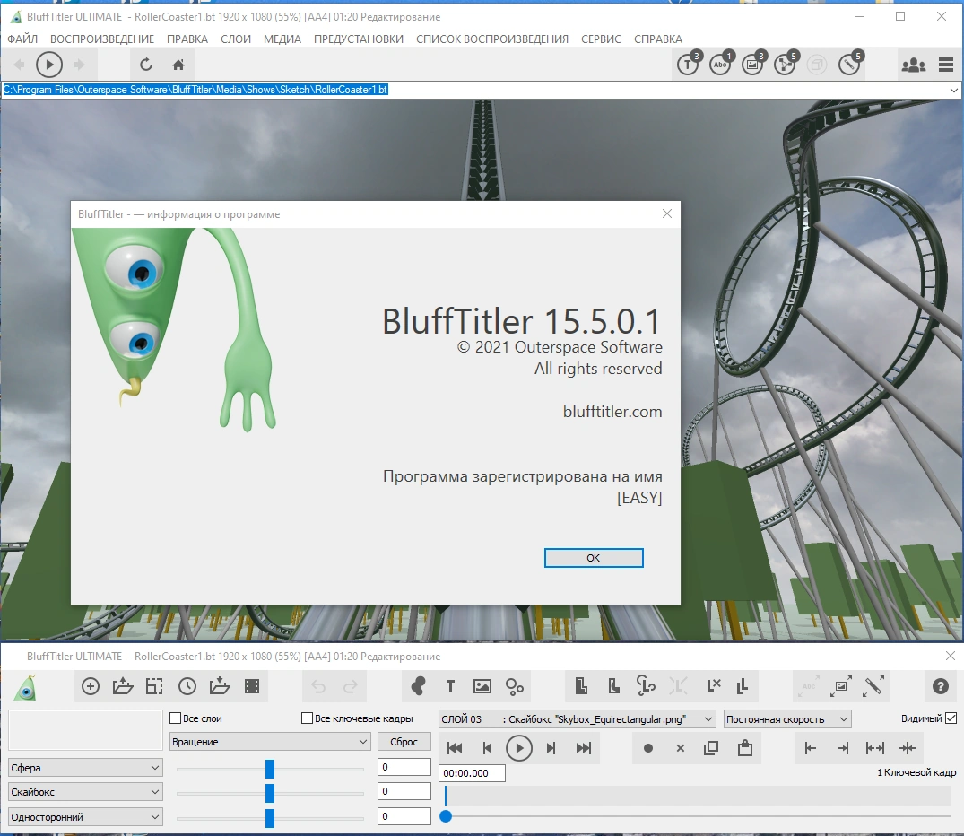Image resolution: width=964 pixels, height=836 pixels.
Task: Open the СПИСОК ВОСПРОИЗВЕДЕНИЯ menu
Action: (x=492, y=39)
